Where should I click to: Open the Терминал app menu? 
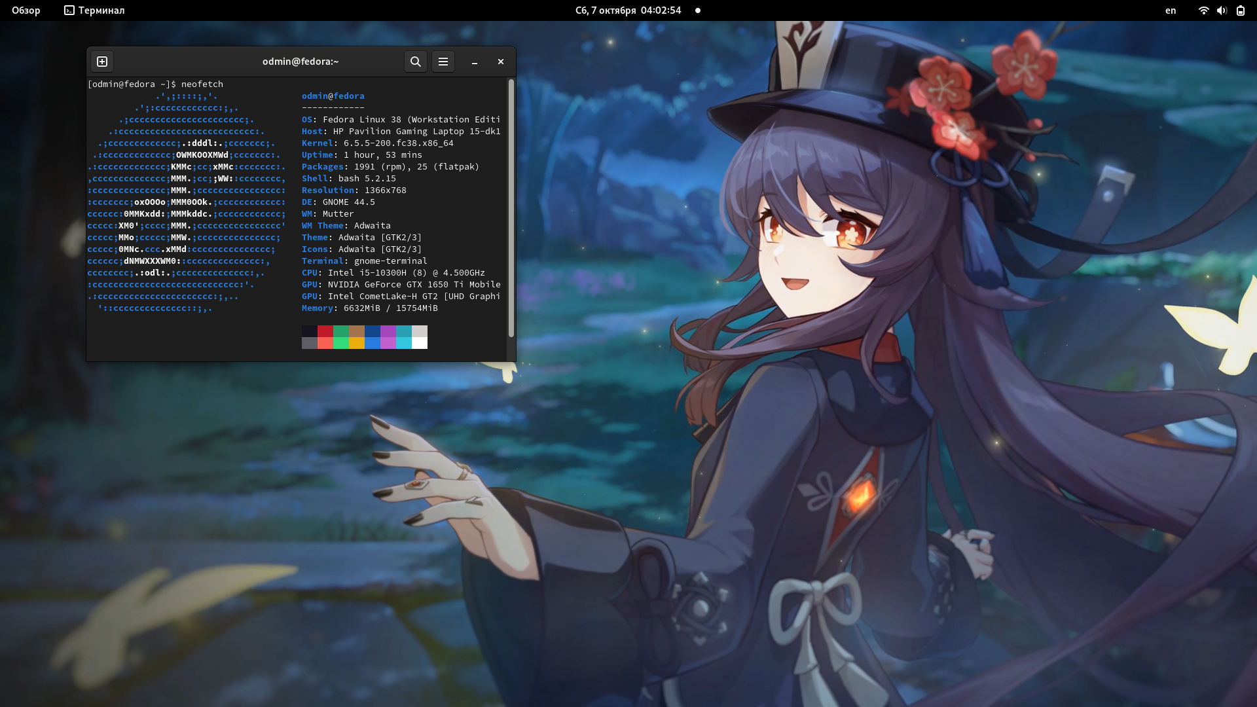click(x=94, y=10)
